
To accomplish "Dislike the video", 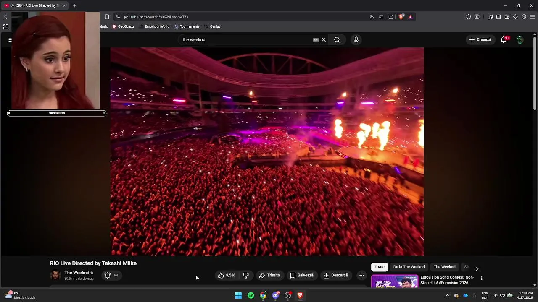I will pyautogui.click(x=246, y=276).
